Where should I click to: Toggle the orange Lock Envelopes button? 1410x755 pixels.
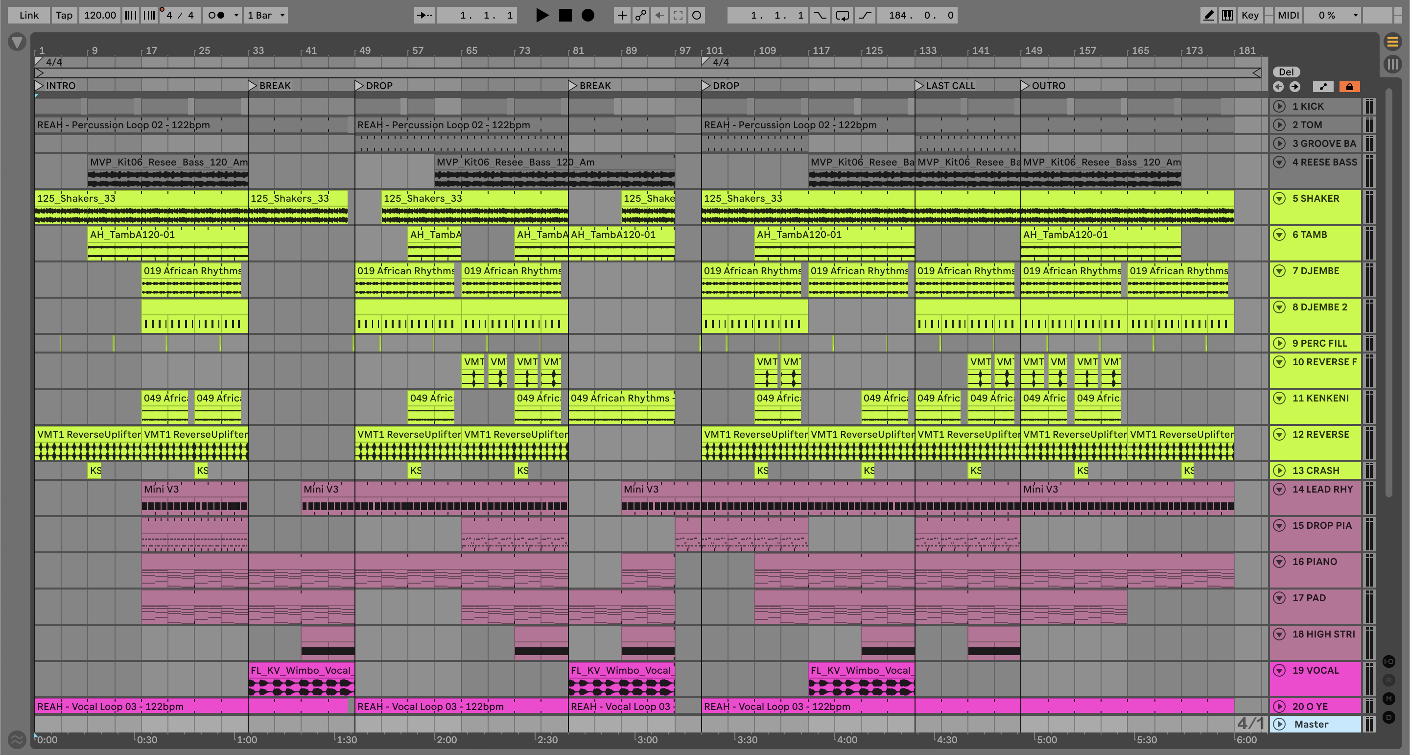point(1349,87)
